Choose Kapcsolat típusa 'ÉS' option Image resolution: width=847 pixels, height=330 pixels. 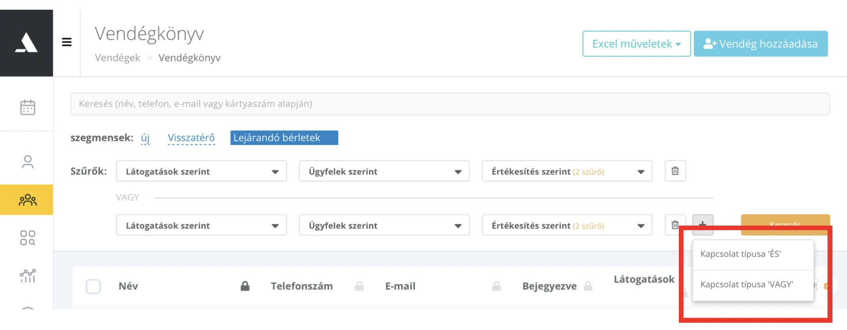point(753,254)
